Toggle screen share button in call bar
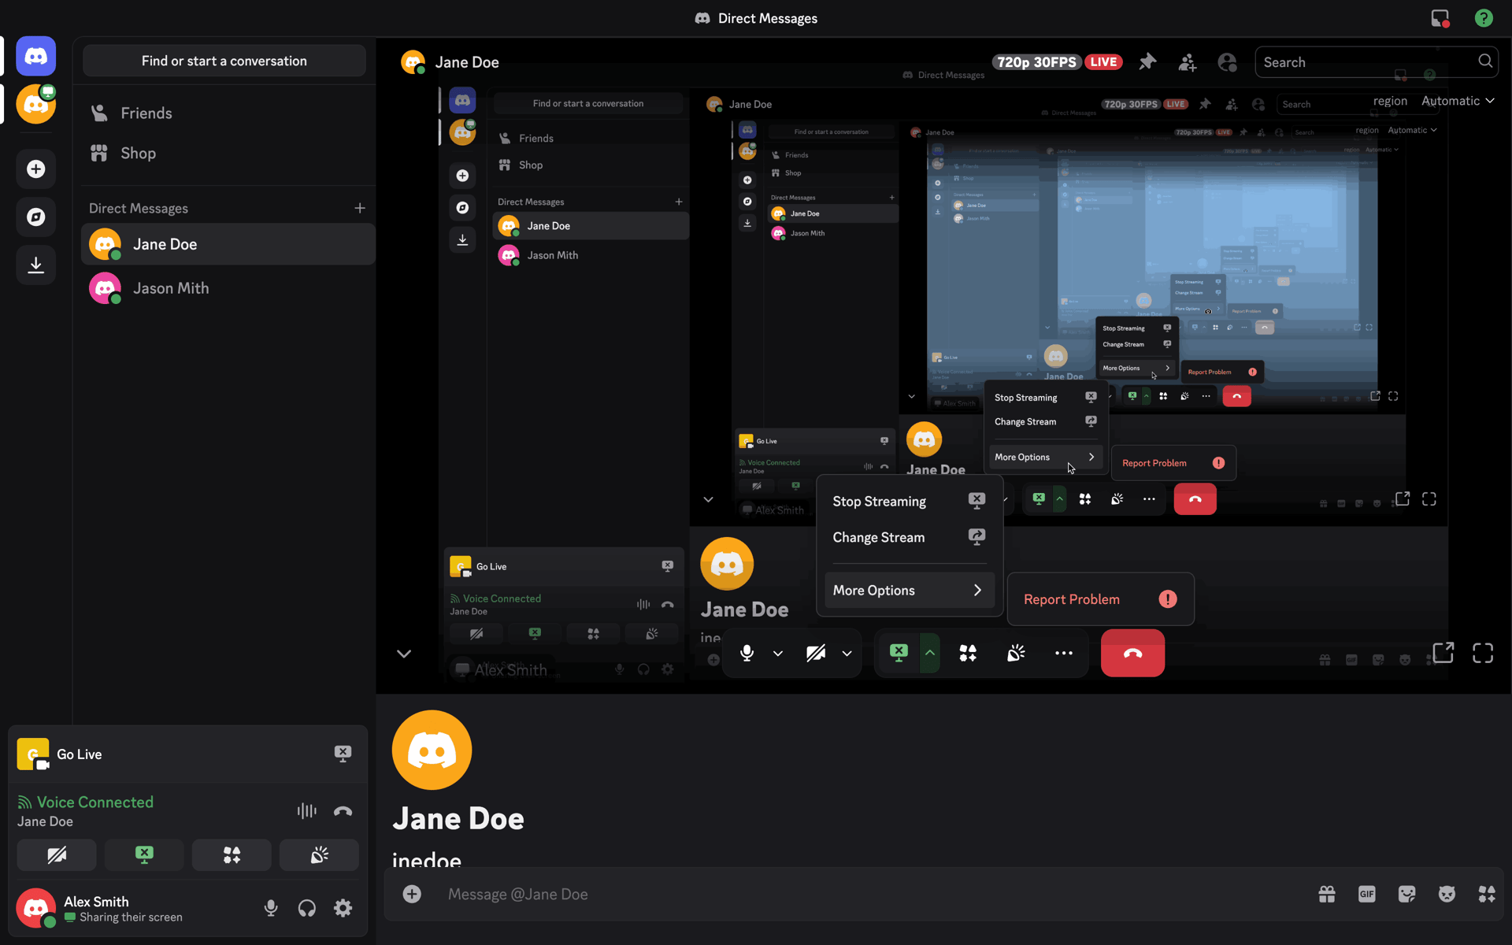 899,653
